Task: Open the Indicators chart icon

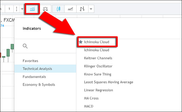Action: coord(32,9)
